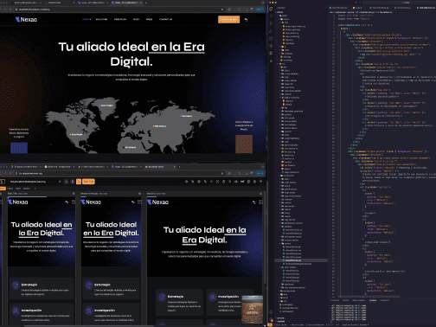Screen dimensions: 436x327
Task: Toggle the theme icon in the first mobile preview
Action: point(67,202)
